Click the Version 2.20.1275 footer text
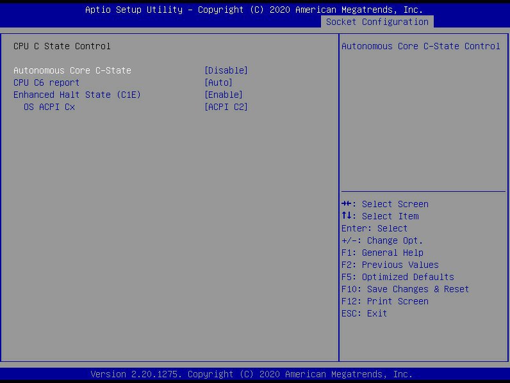 [x=251, y=374]
